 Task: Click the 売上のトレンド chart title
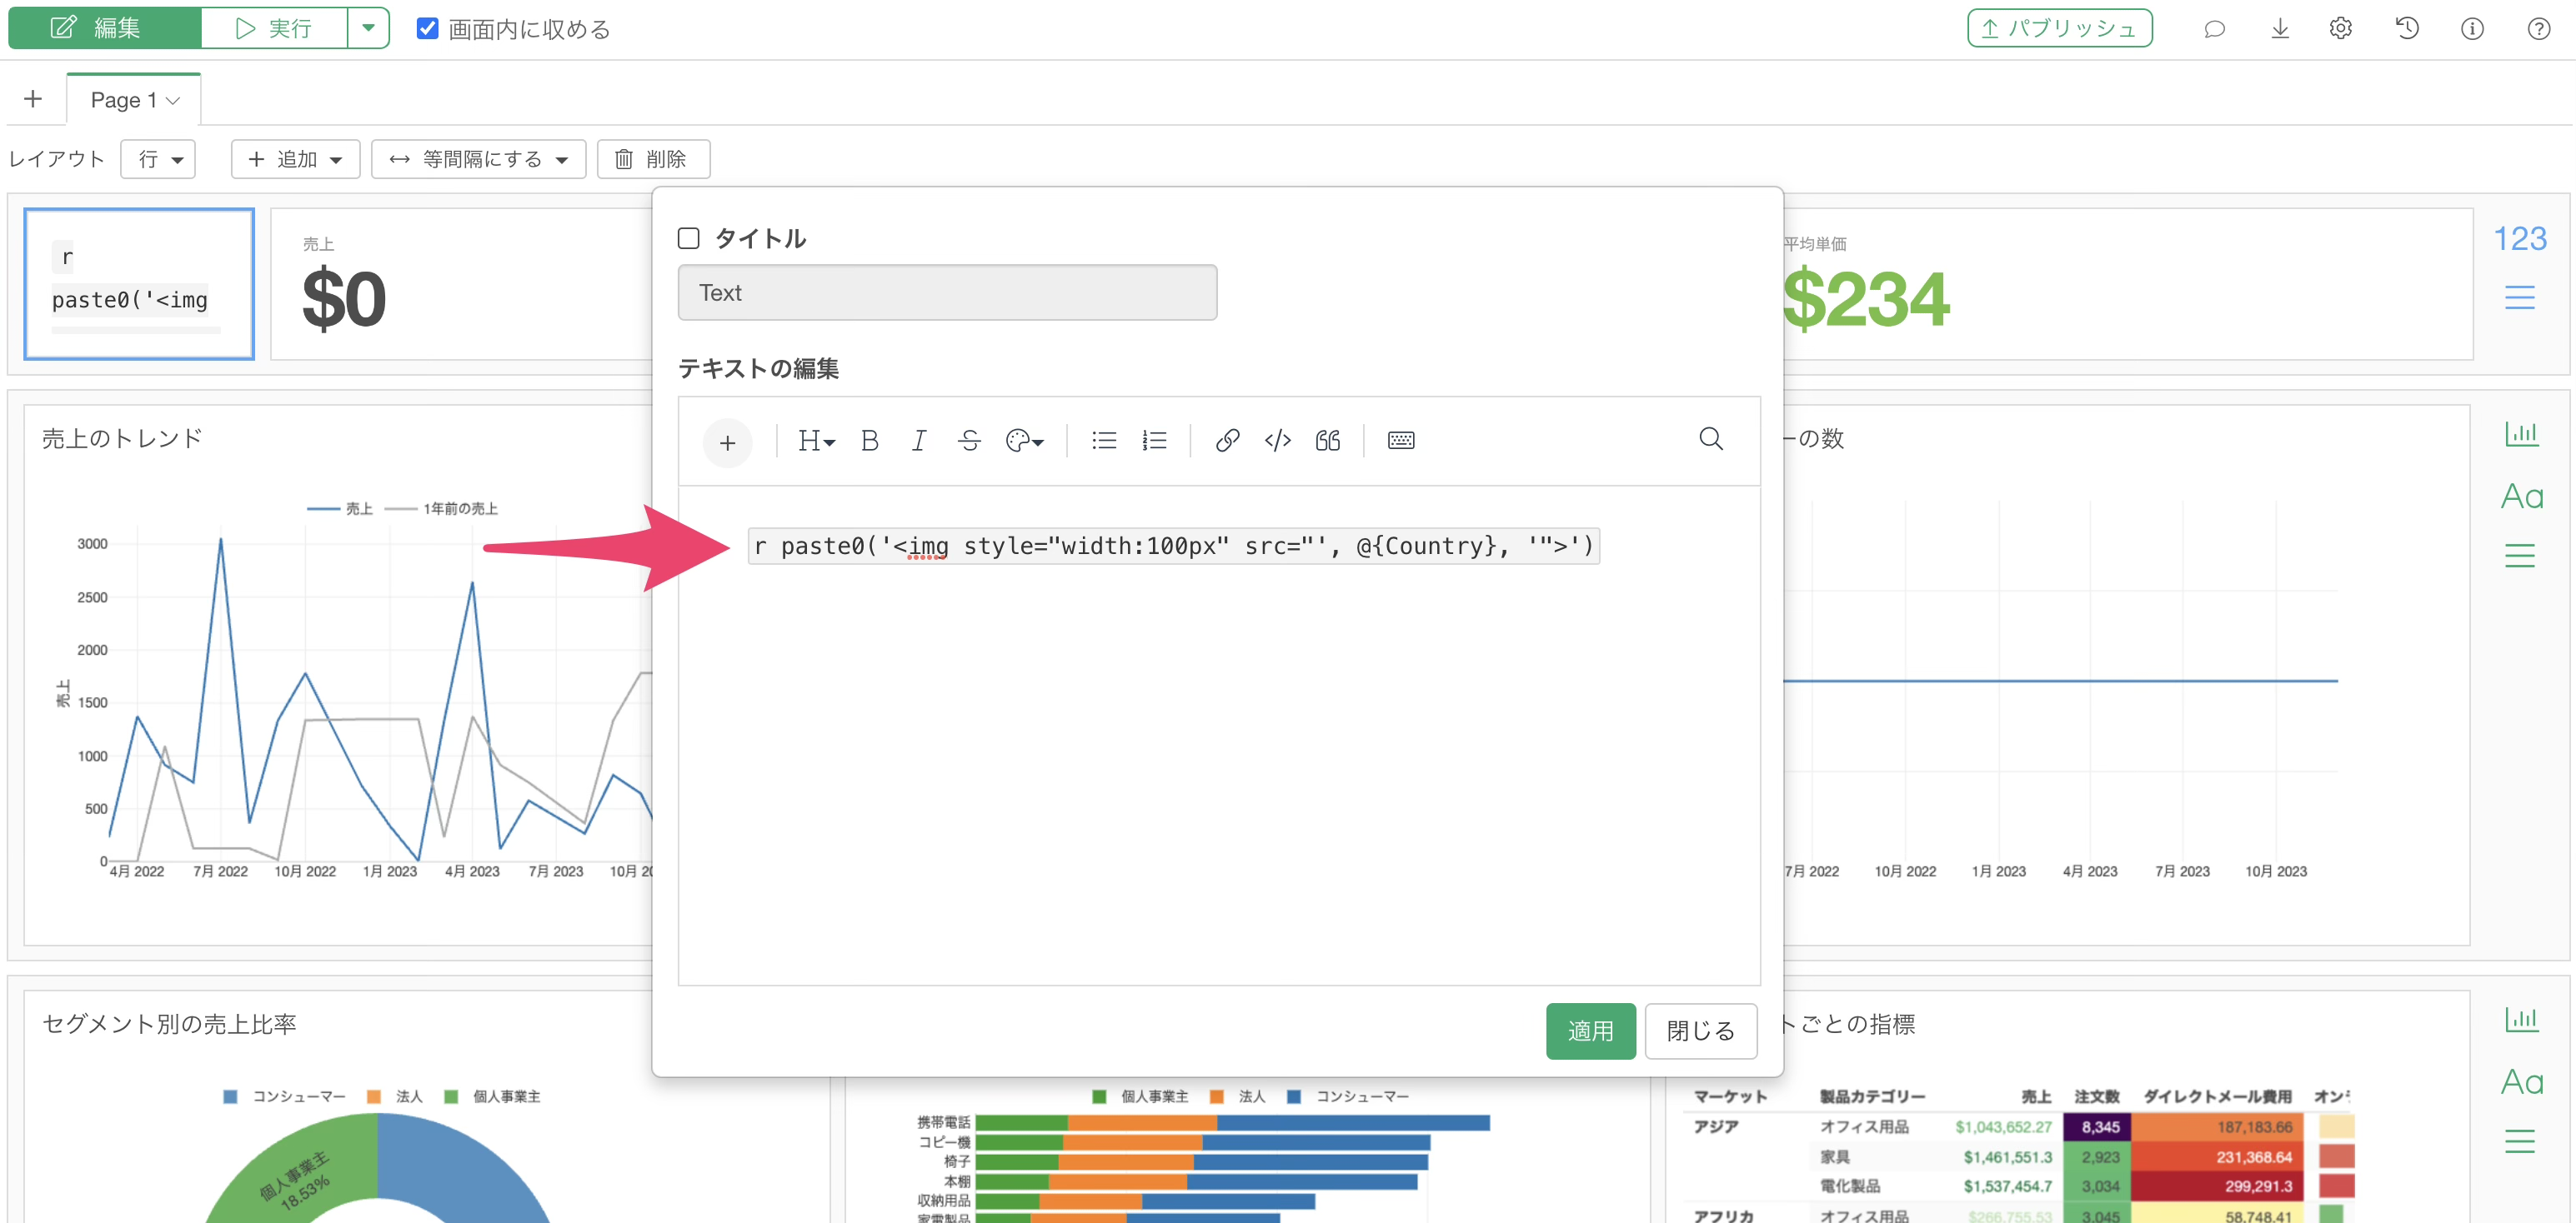pyautogui.click(x=122, y=439)
